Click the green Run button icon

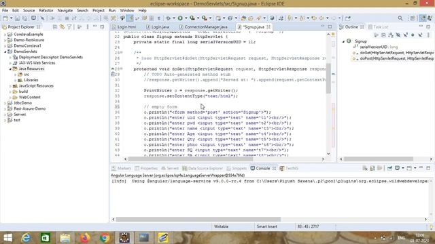(x=180, y=18)
